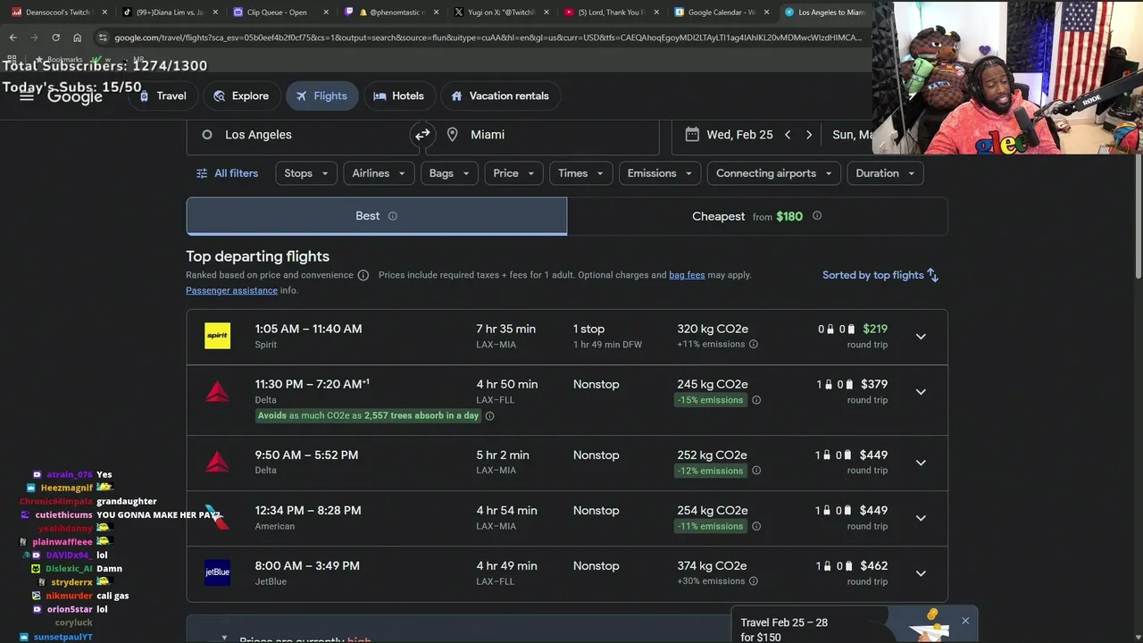
Task: Click the browser back arrow
Action: click(x=13, y=38)
